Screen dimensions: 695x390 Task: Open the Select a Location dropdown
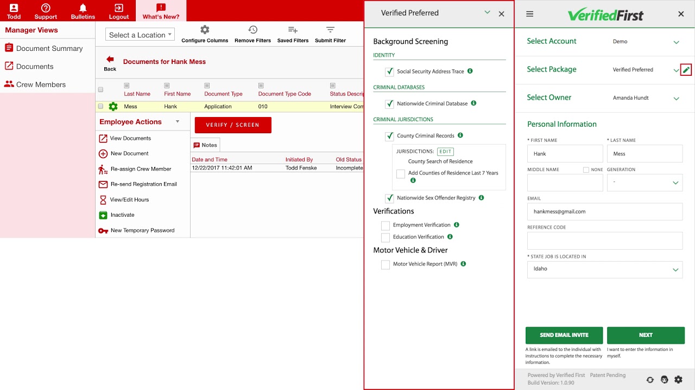click(140, 35)
